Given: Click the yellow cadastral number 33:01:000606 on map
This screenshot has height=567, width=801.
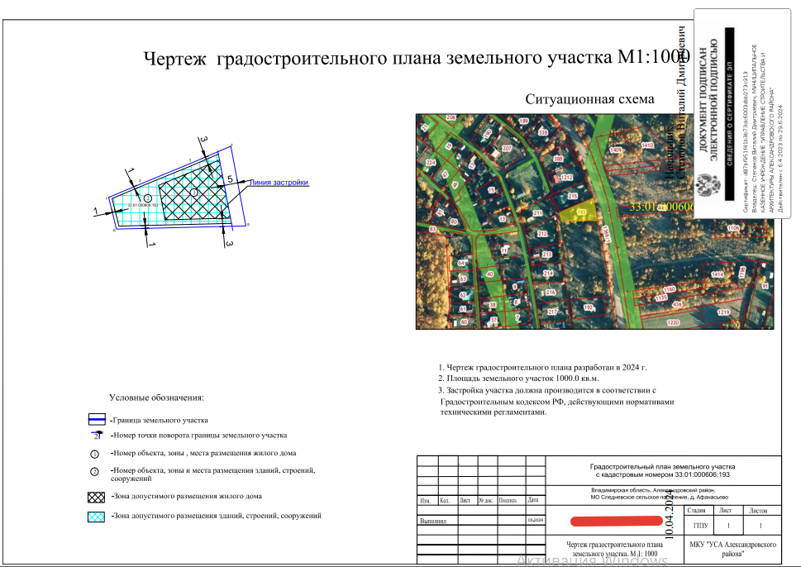Looking at the screenshot, I should tap(661, 207).
